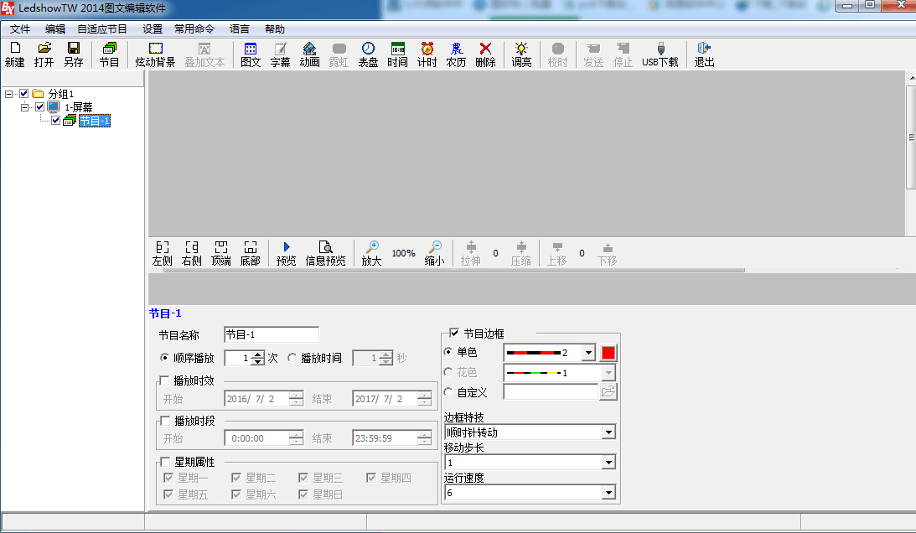Image resolution: width=916 pixels, height=533 pixels.
Task: Click the 删除 delete icon
Action: click(x=485, y=54)
